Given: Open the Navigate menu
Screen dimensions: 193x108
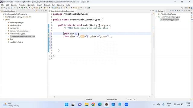Looking at the screenshot, I should [31, 5].
